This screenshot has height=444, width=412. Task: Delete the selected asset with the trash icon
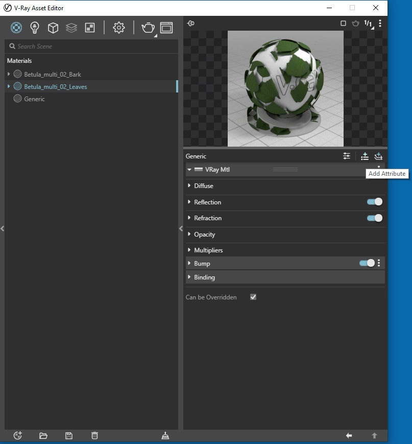tap(94, 435)
